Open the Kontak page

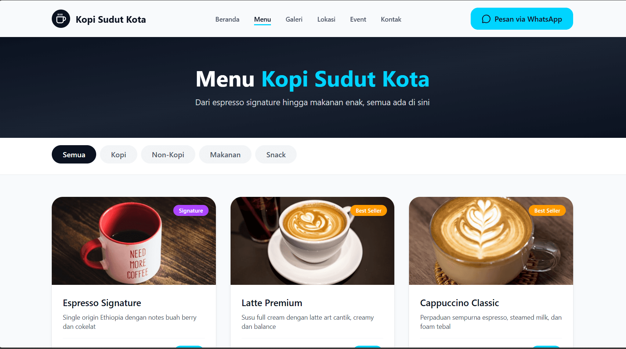pyautogui.click(x=391, y=19)
